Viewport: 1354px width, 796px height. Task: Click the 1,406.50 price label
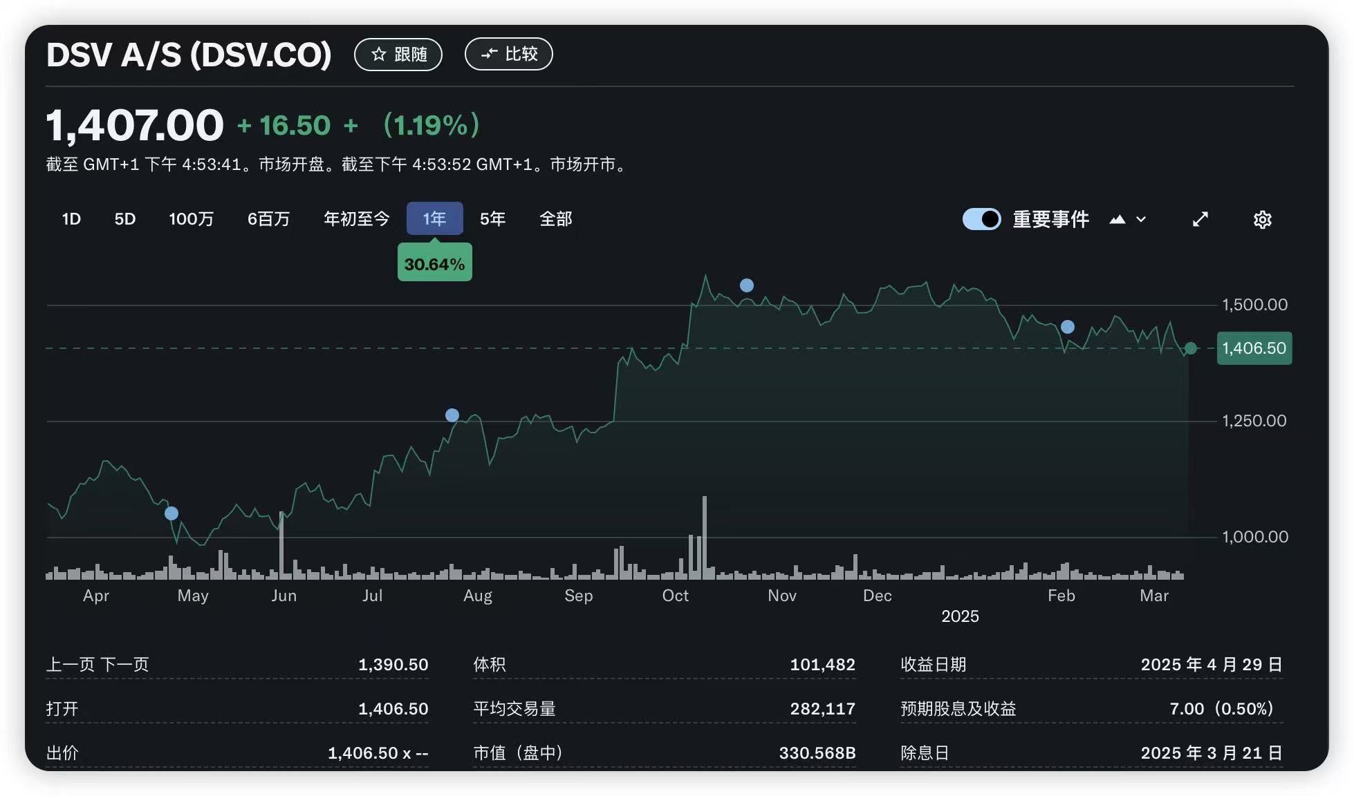[1254, 348]
